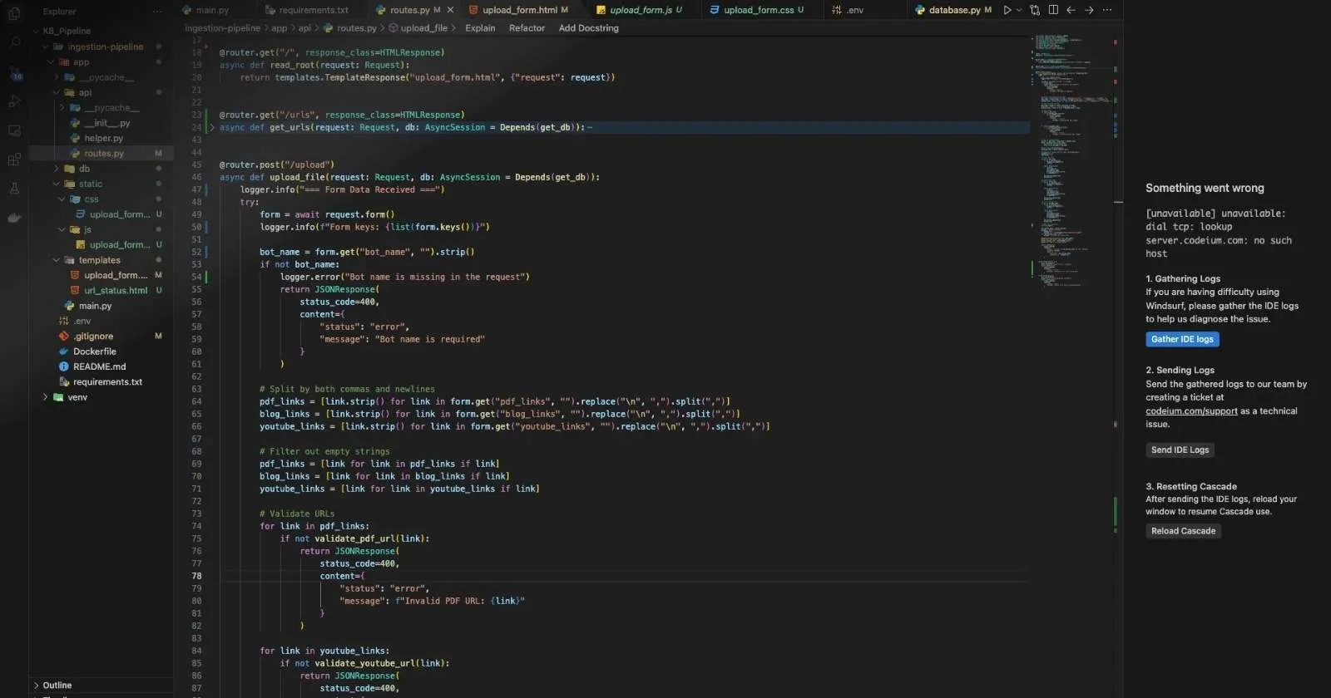Click 'app' segment in breadcrumb path
The image size is (1331, 698).
tap(280, 28)
